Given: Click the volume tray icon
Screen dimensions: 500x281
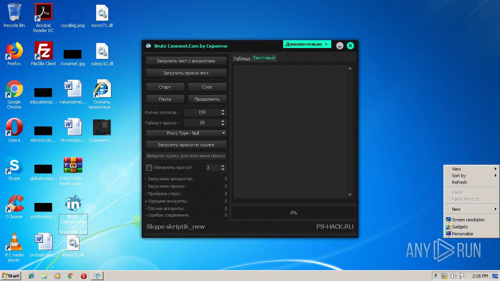Looking at the screenshot, I should coord(453,276).
